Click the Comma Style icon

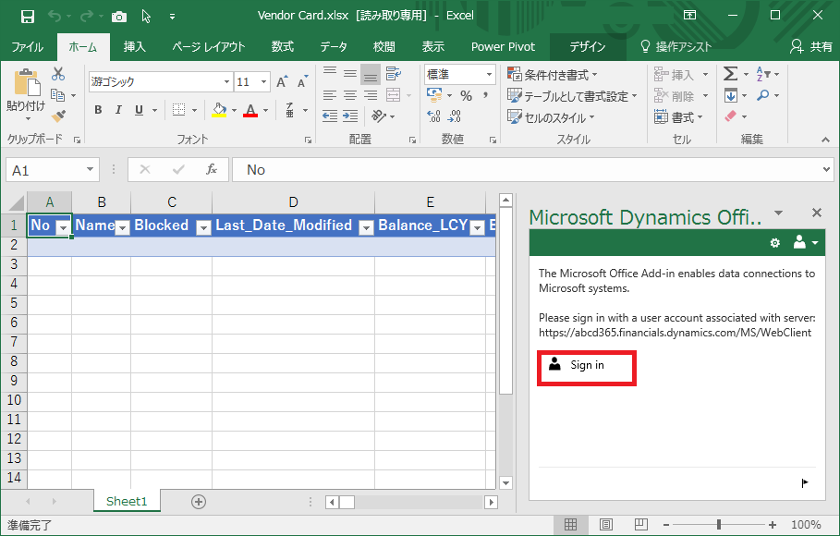click(485, 96)
